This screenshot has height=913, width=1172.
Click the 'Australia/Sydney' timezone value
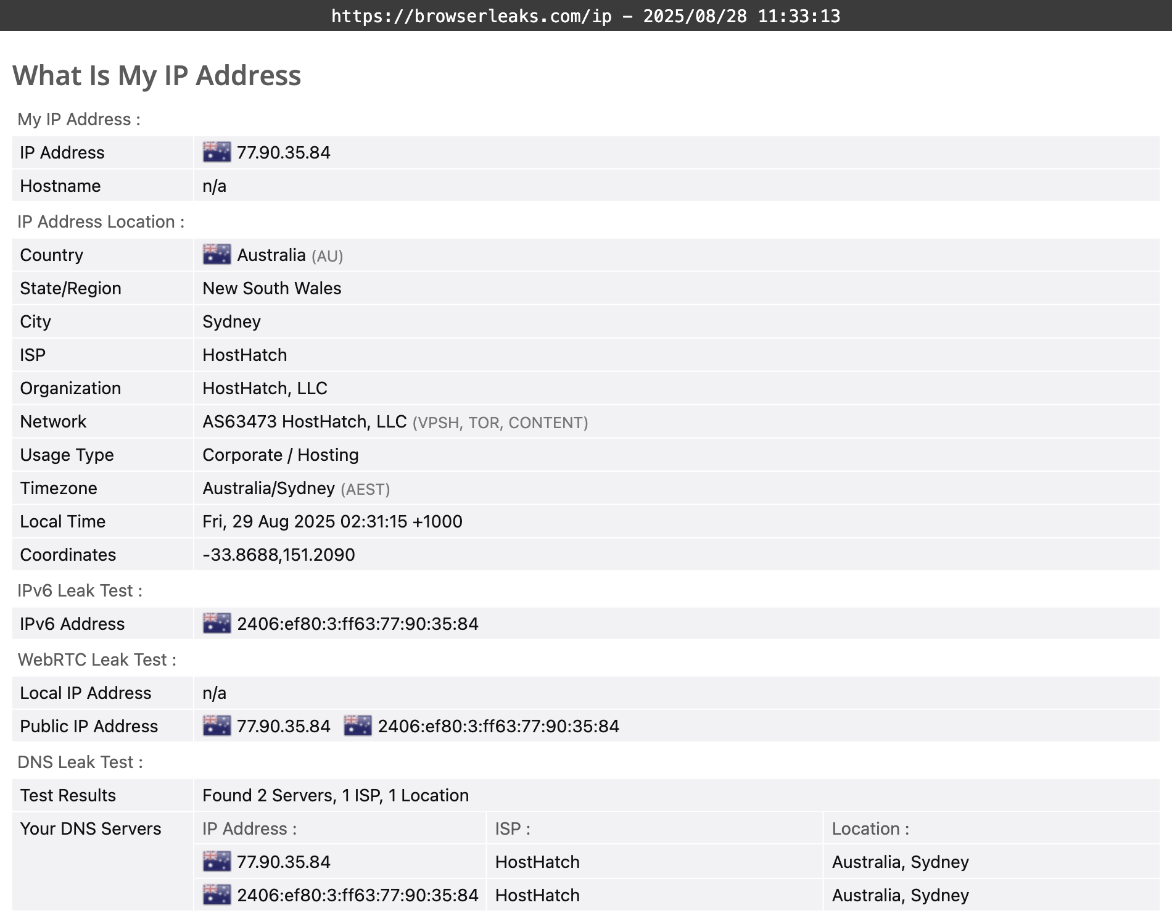(268, 488)
